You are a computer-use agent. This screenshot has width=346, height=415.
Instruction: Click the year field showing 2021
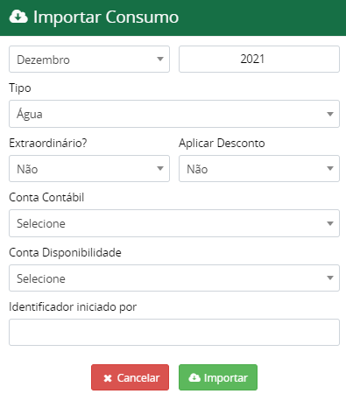(259, 60)
